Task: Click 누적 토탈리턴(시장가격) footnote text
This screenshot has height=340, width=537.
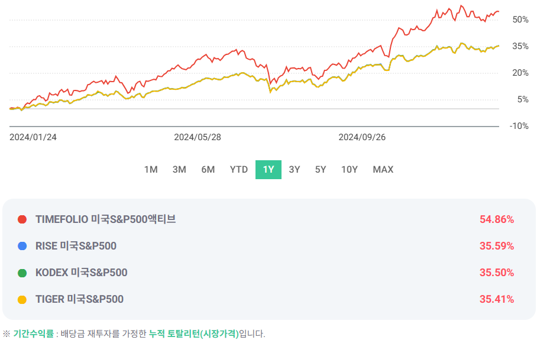Action: click(x=194, y=333)
